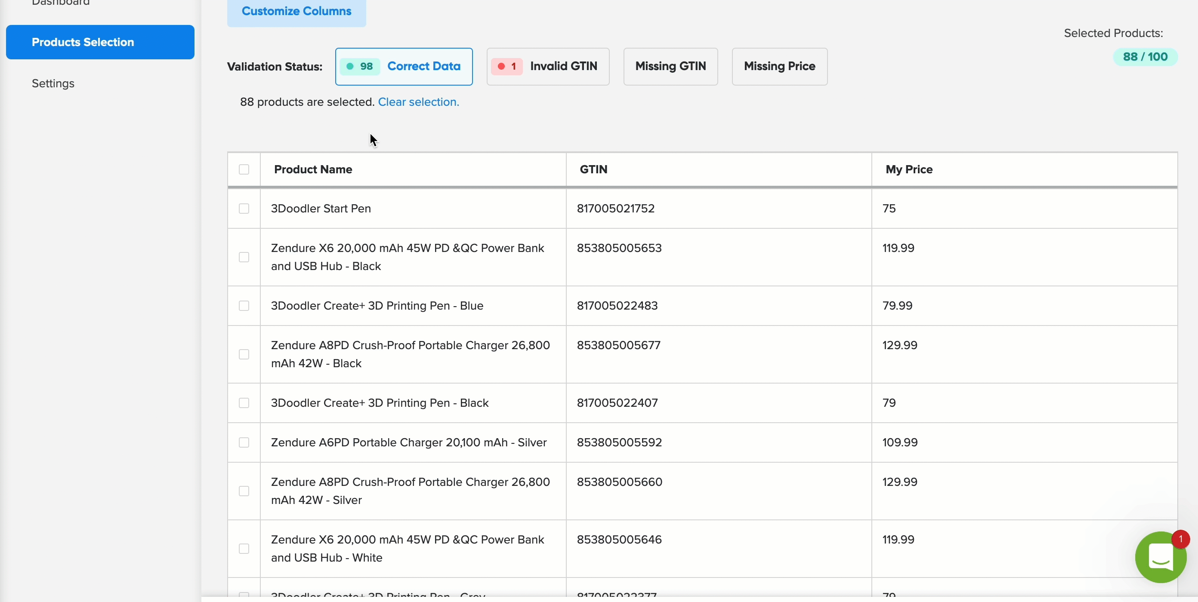Click the red 1 badge on Invalid GTIN
The width and height of the screenshot is (1198, 602).
tap(507, 67)
